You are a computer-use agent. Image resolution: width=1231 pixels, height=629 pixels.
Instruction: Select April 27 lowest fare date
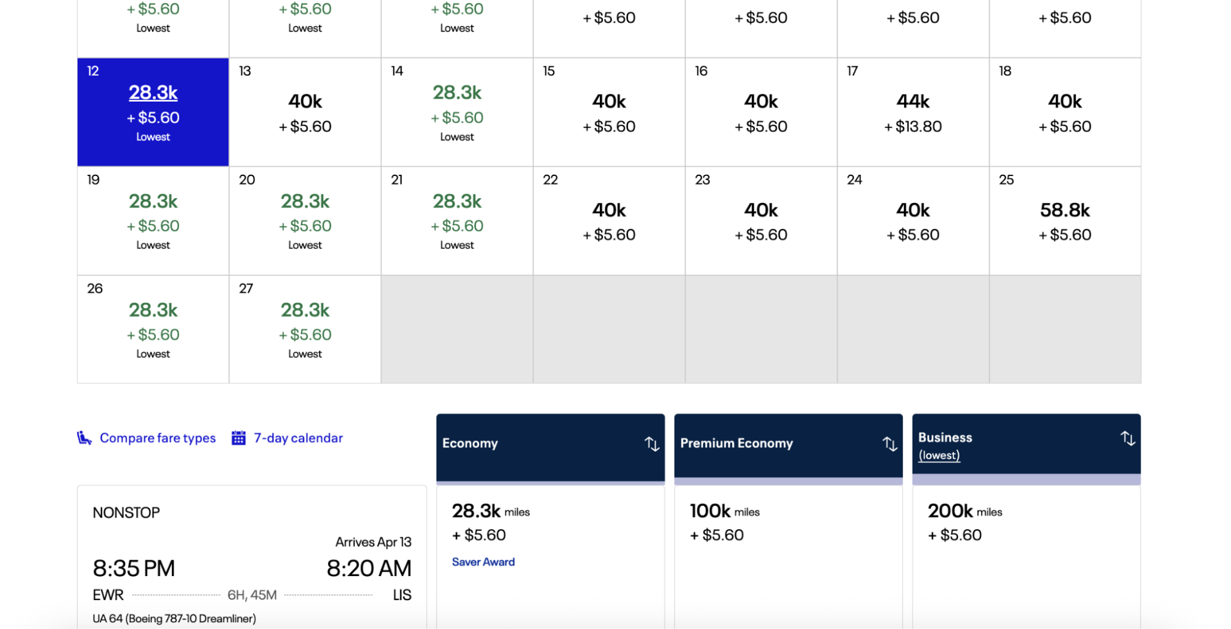304,329
